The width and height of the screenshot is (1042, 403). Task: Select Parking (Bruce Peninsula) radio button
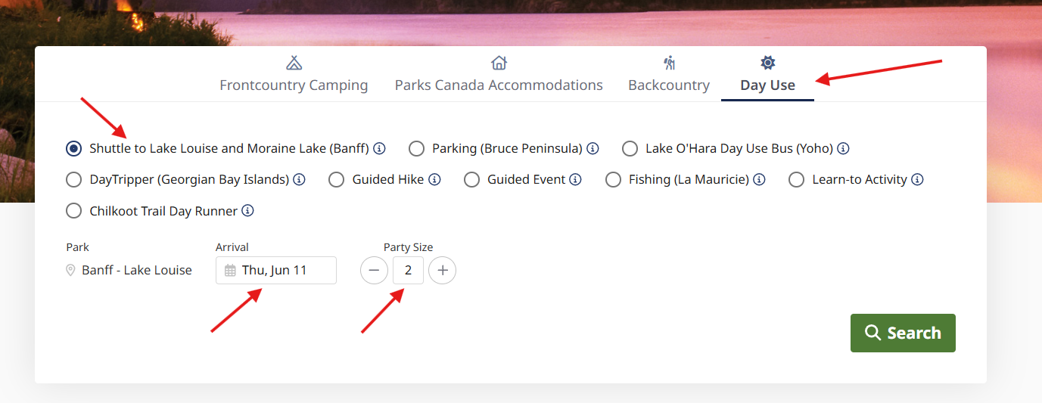click(x=416, y=149)
